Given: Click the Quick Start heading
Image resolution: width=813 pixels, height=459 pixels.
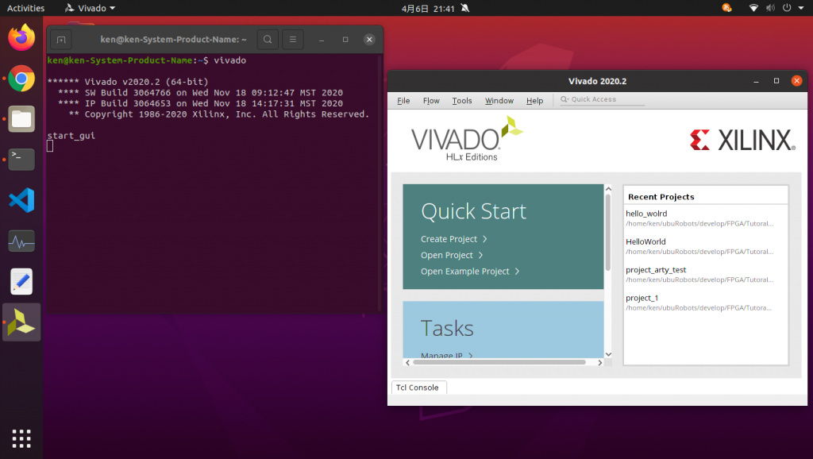Looking at the screenshot, I should (473, 211).
